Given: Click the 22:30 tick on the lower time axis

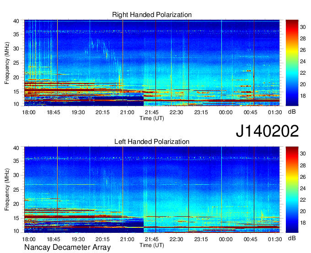Looking at the screenshot, I should pos(177,239).
